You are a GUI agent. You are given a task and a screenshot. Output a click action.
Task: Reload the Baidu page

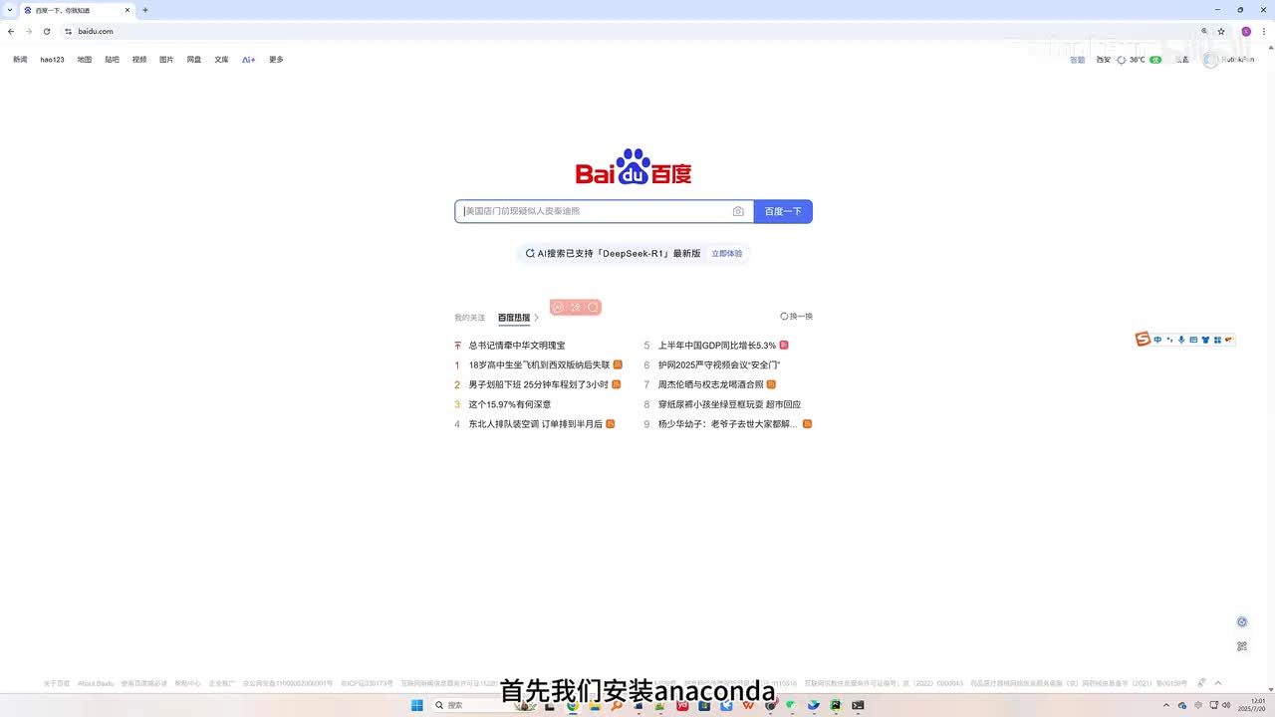(x=46, y=31)
